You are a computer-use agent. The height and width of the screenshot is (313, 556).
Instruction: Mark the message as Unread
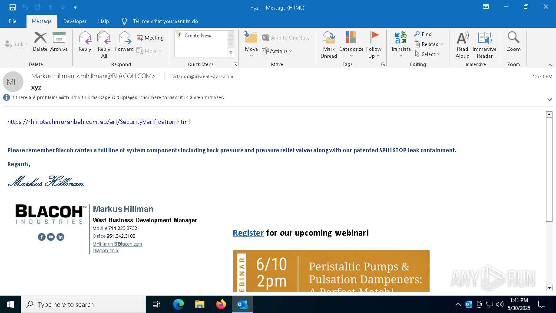pos(329,44)
